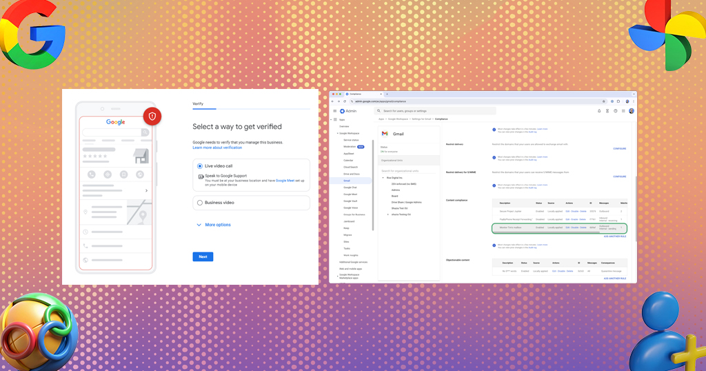Open the Google apps grid icon
706x371 pixels.
[x=623, y=111]
